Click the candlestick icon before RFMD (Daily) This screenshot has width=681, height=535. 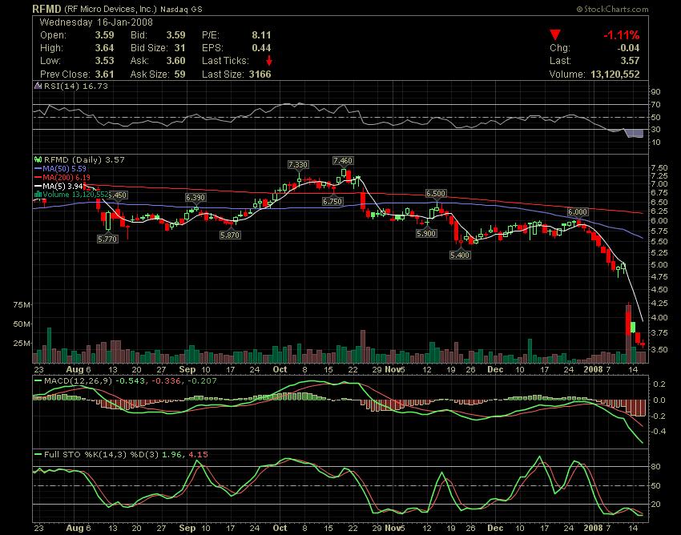(x=38, y=160)
